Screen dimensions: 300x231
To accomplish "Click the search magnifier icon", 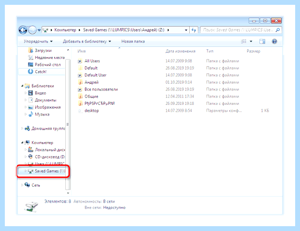I will click(278, 30).
